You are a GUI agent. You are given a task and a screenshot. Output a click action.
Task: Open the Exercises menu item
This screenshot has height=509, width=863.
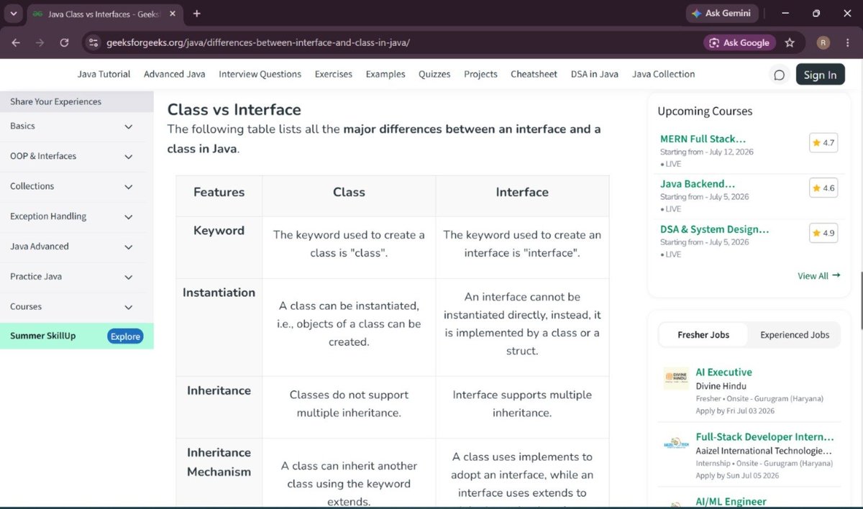(x=334, y=74)
